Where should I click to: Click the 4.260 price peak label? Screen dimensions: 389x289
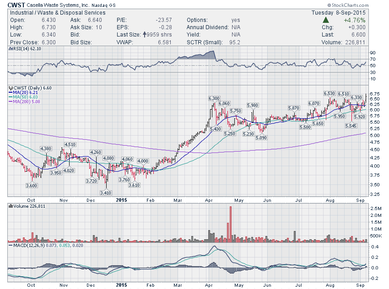click(x=96, y=152)
